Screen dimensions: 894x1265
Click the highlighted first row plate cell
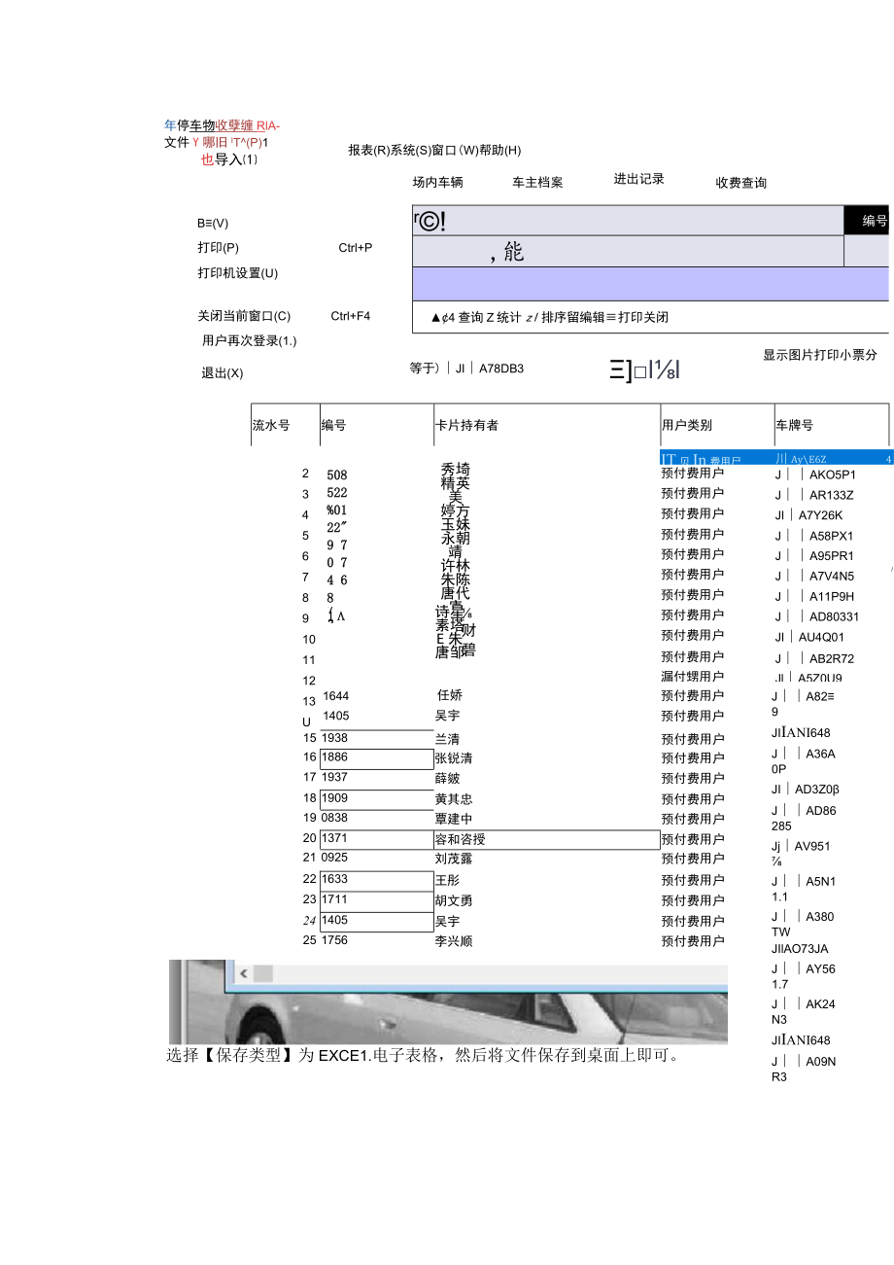coord(800,459)
